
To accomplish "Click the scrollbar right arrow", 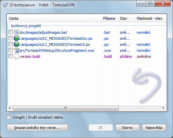I will coord(164,108).
